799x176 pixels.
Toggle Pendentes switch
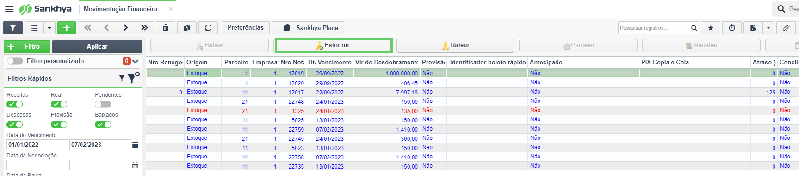pos(103,104)
